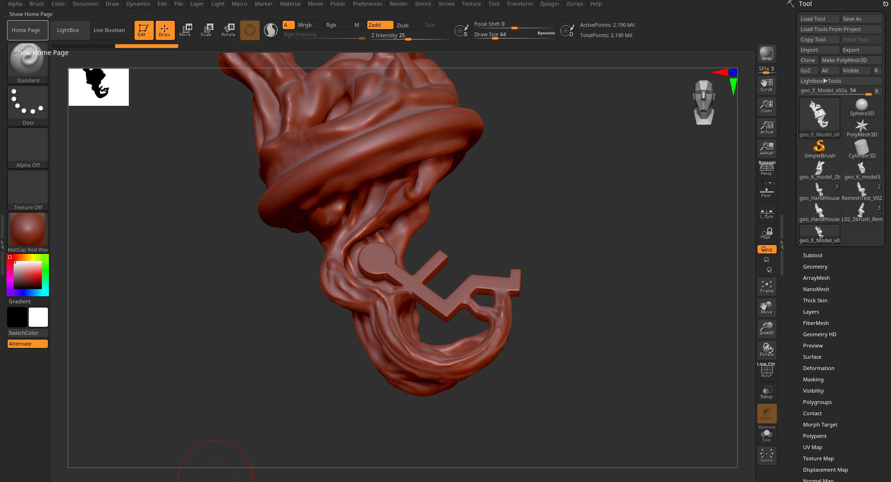Open the Zplugin menu
Image resolution: width=891 pixels, height=482 pixels.
click(549, 4)
